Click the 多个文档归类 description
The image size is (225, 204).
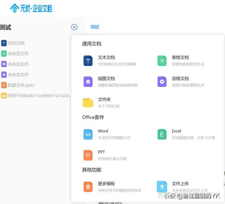[x=109, y=106]
